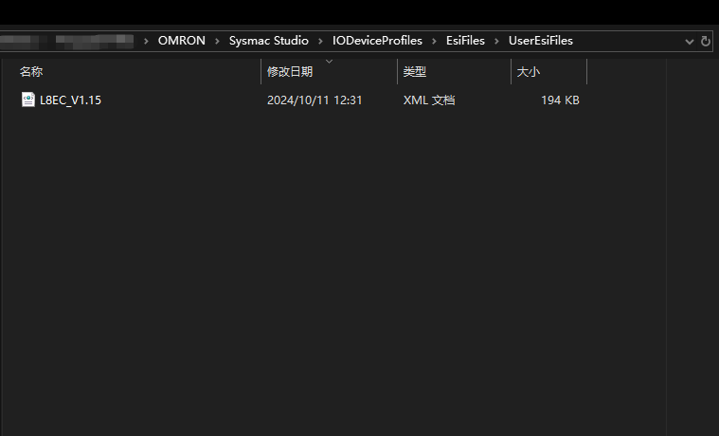Click the L8EC_V1.15 XML file icon

tap(28, 100)
